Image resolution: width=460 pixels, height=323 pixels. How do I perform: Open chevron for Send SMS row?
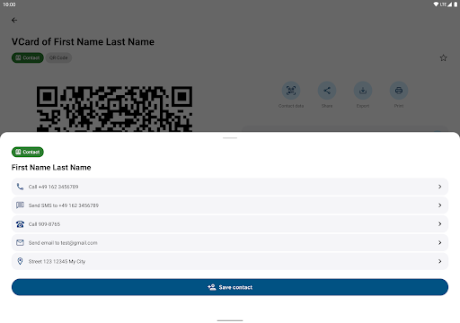point(439,205)
